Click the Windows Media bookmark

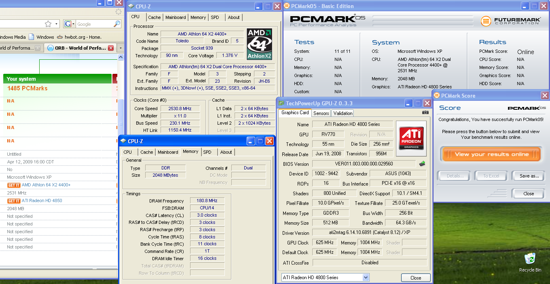[13, 37]
